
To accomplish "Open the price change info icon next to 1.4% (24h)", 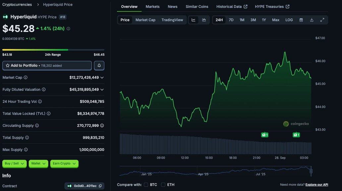I will [x=68, y=29].
